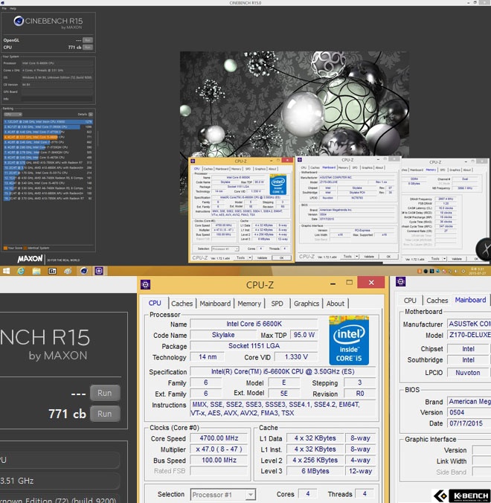Viewport: 491px width, 503px height.
Task: Click the Validate button in the small Memory CPU-Z window
Action: [457, 258]
